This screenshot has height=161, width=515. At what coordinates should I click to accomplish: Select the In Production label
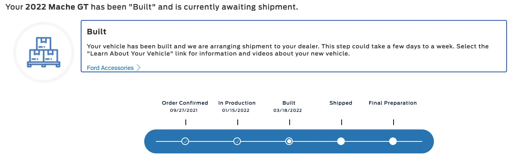coord(237,103)
